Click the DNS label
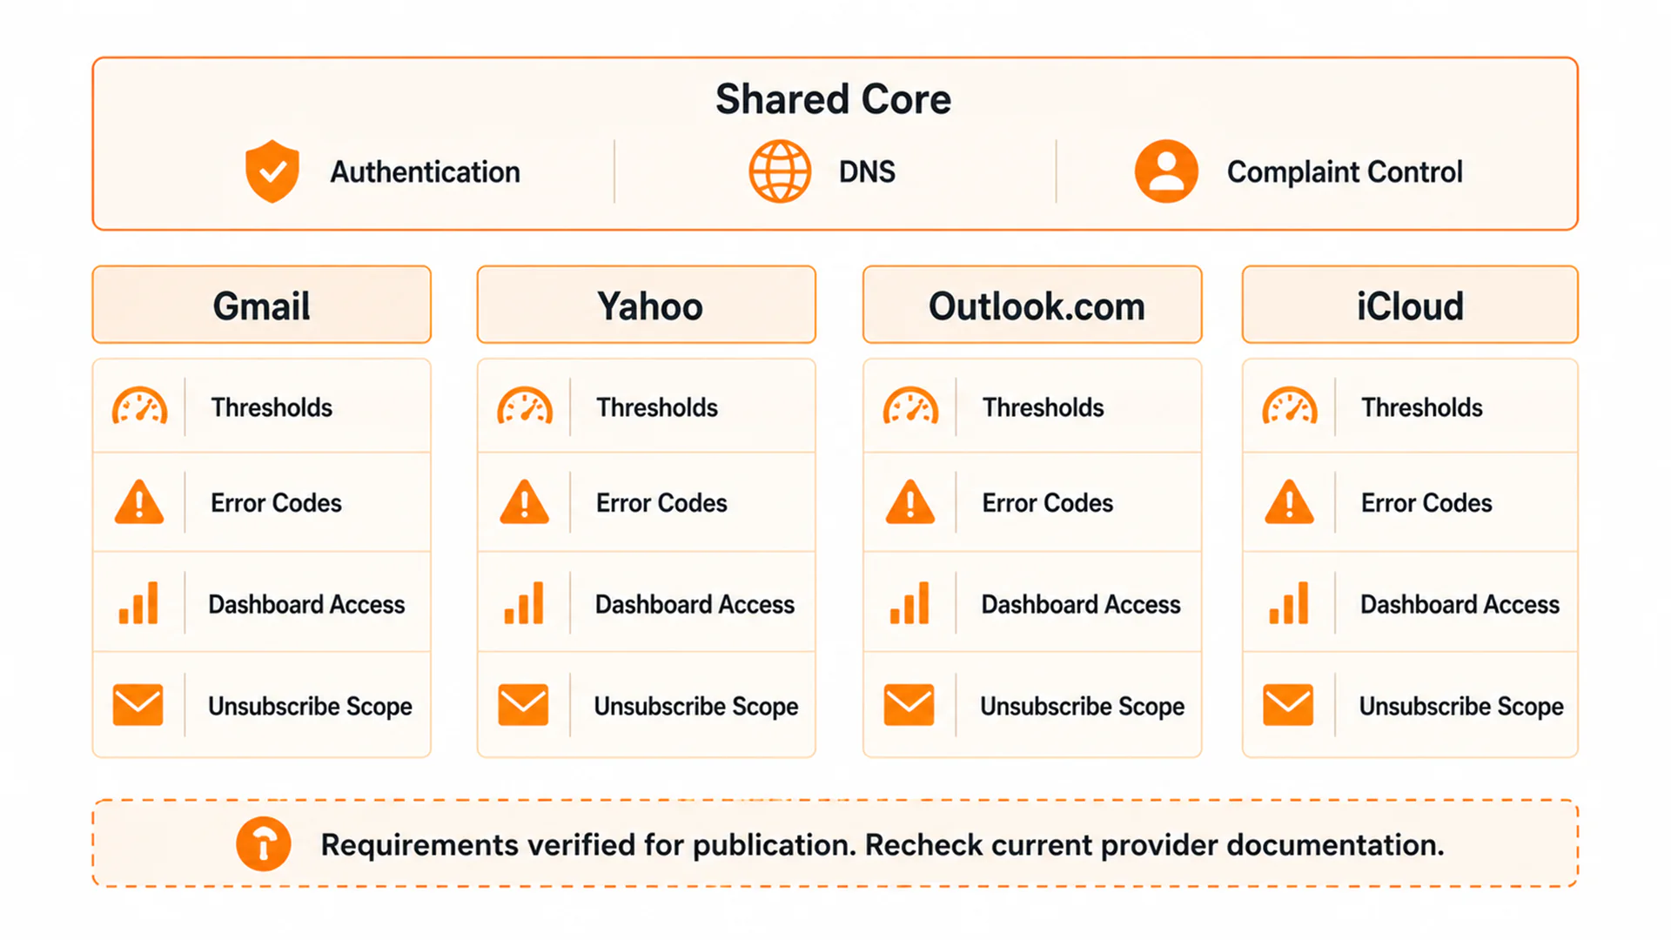The height and width of the screenshot is (940, 1671). pos(867,172)
